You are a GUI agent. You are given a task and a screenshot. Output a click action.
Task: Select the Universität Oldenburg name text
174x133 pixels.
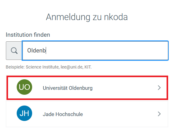(68, 88)
